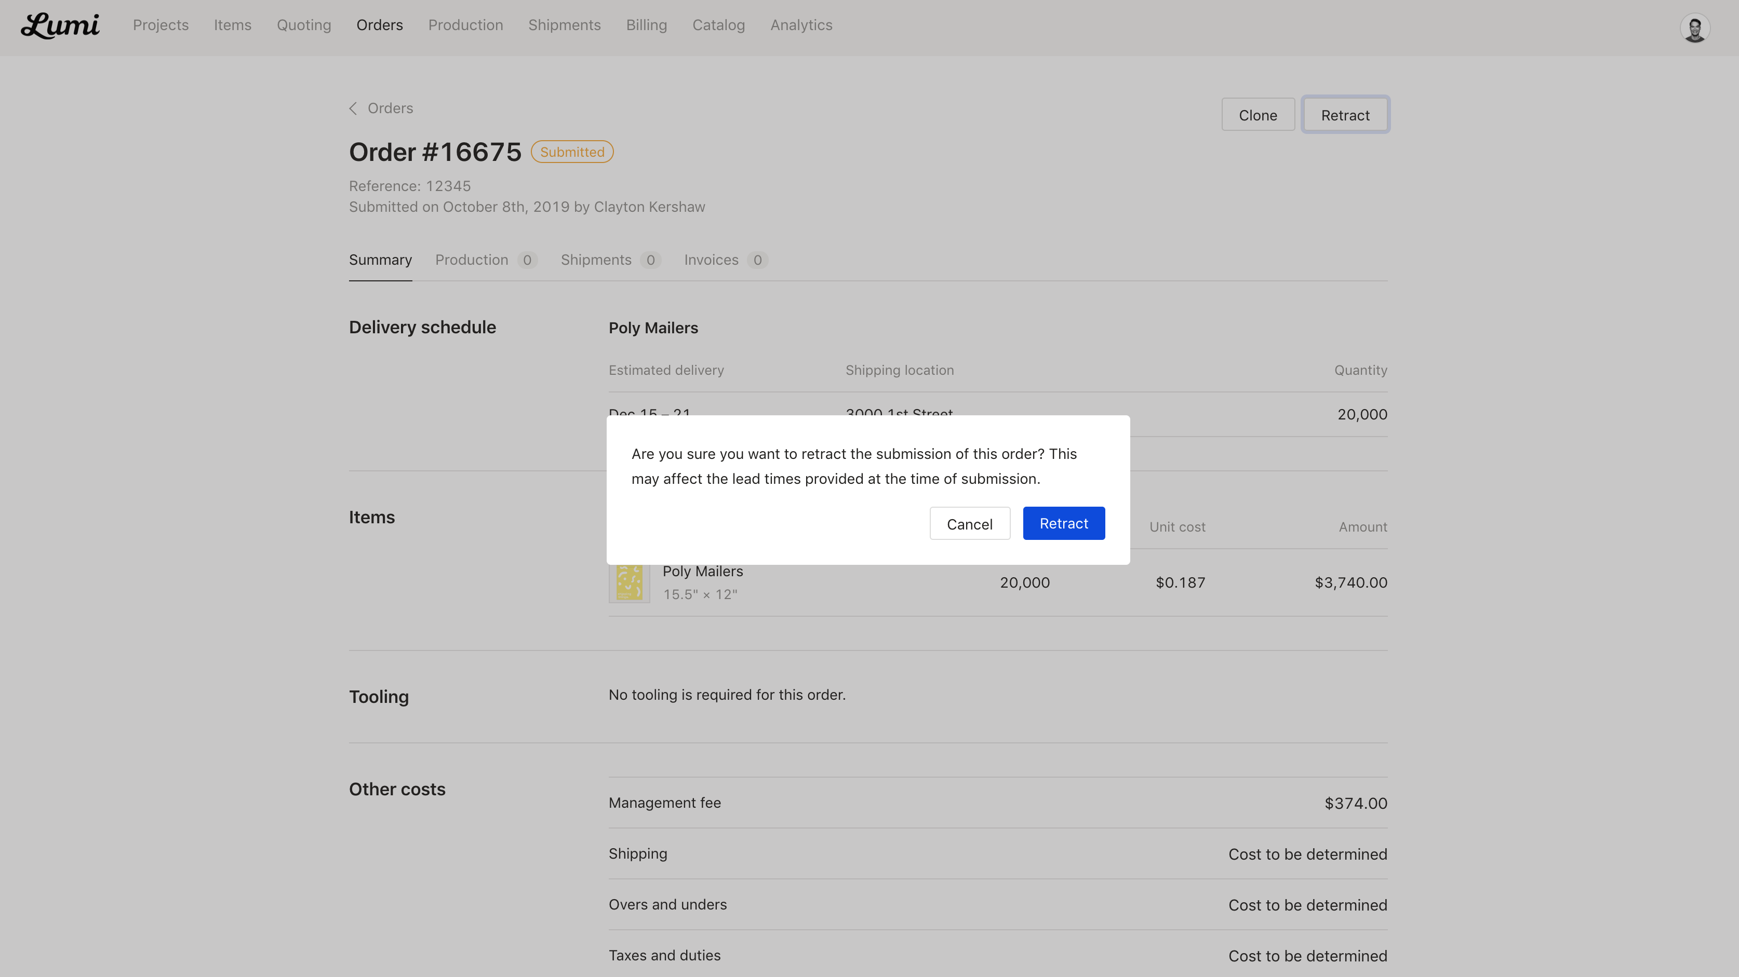This screenshot has height=977, width=1739.
Task: Click the back chevron beside Orders
Action: [x=353, y=108]
